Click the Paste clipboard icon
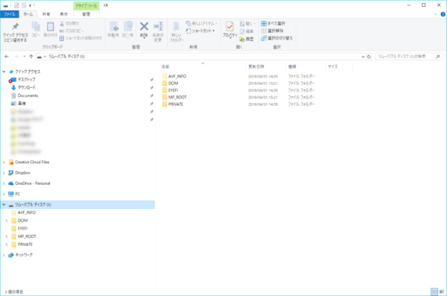This screenshot has height=296, width=447. pos(50,27)
